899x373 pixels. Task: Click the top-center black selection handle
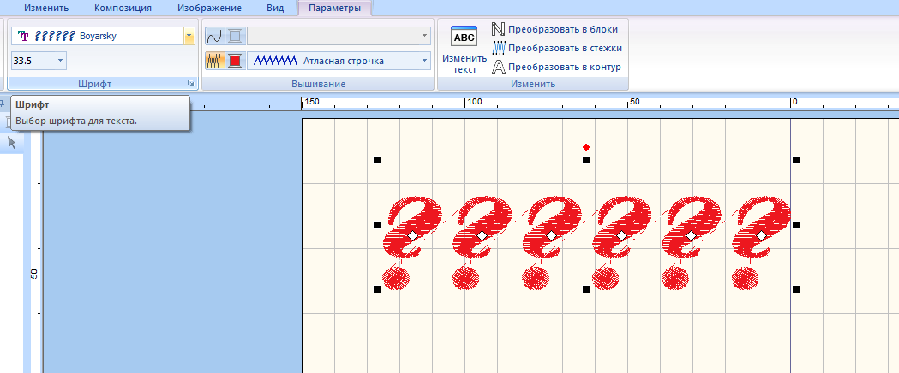[586, 160]
